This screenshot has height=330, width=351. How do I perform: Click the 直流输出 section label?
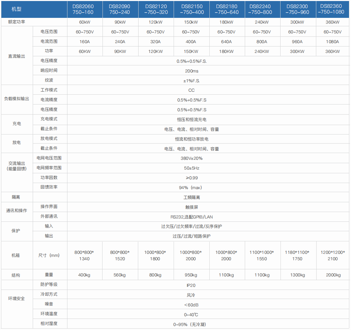17,56
